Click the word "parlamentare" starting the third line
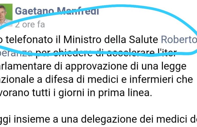 click(26, 67)
